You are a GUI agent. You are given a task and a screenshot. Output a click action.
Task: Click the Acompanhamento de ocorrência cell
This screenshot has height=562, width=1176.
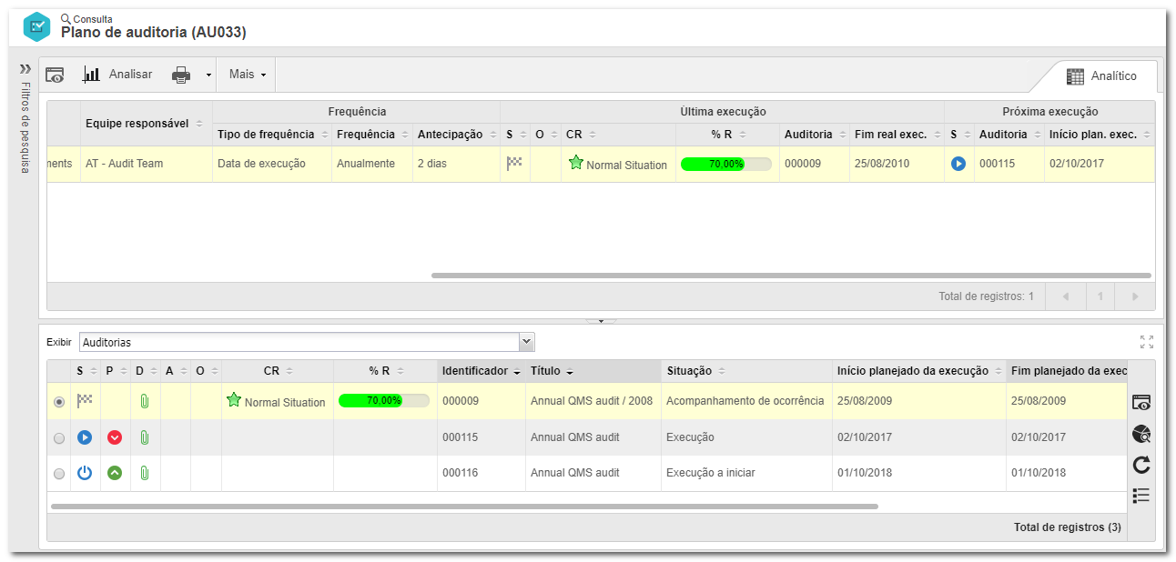click(745, 401)
